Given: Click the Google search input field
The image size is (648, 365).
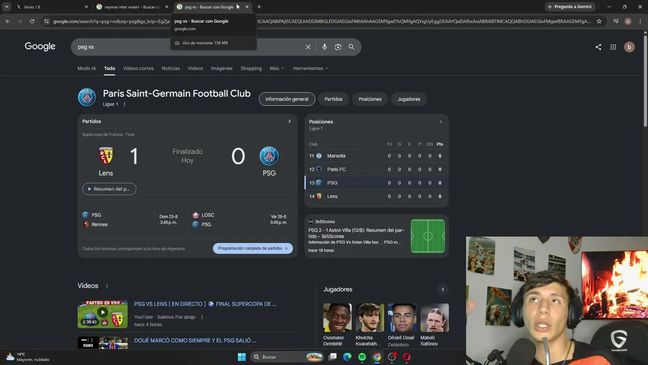Looking at the screenshot, I should (187, 47).
